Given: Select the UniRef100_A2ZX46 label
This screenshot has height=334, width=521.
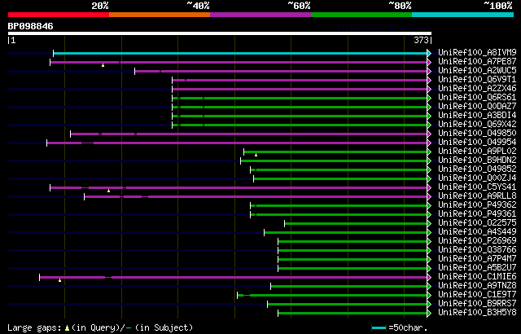Looking at the screenshot, I should click(477, 89).
